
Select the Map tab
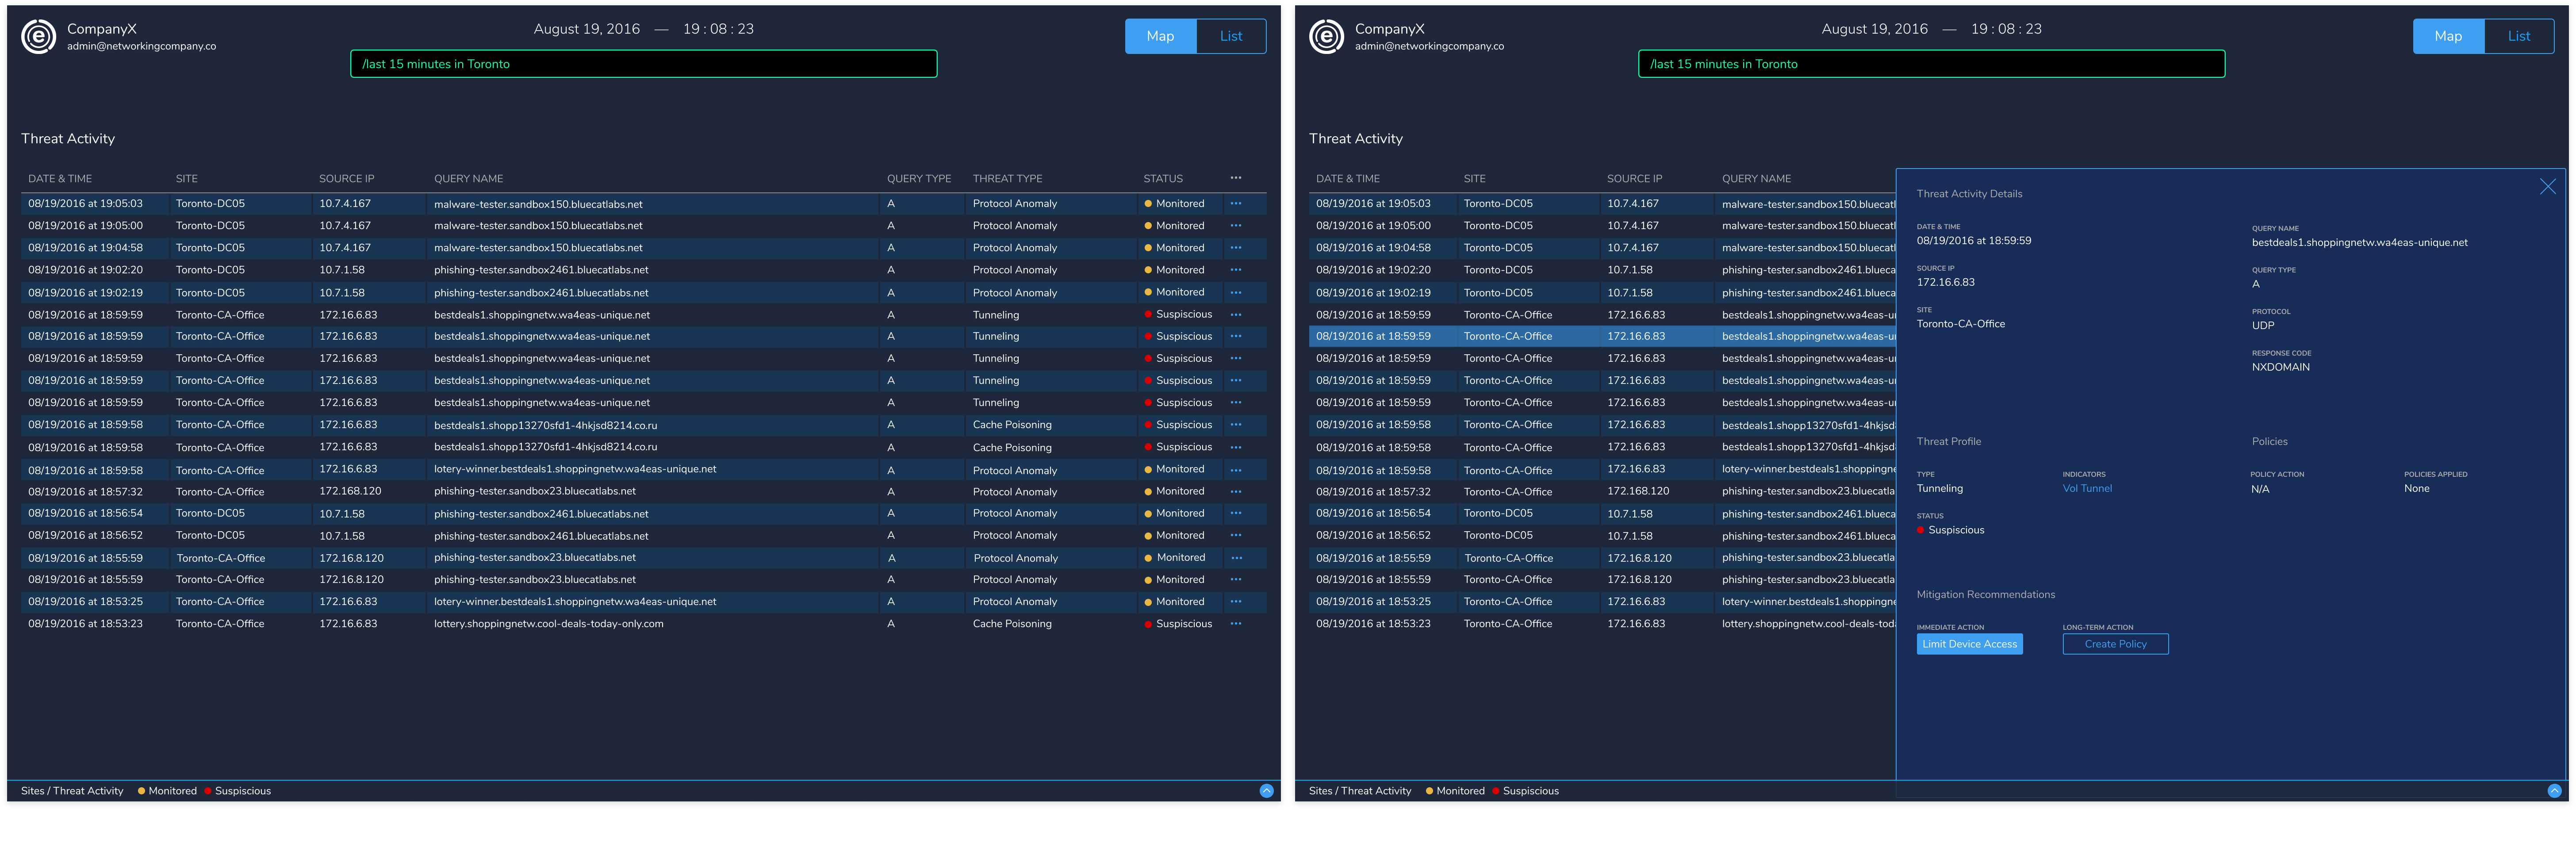[1160, 36]
